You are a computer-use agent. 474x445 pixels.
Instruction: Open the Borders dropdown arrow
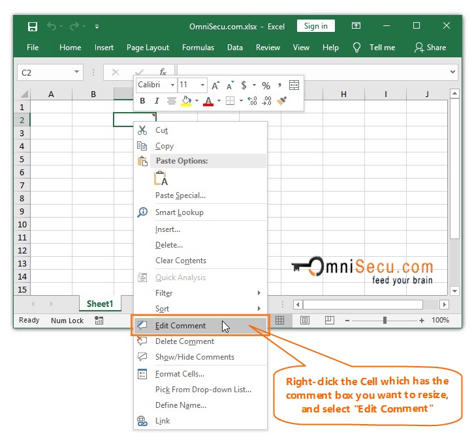[241, 101]
